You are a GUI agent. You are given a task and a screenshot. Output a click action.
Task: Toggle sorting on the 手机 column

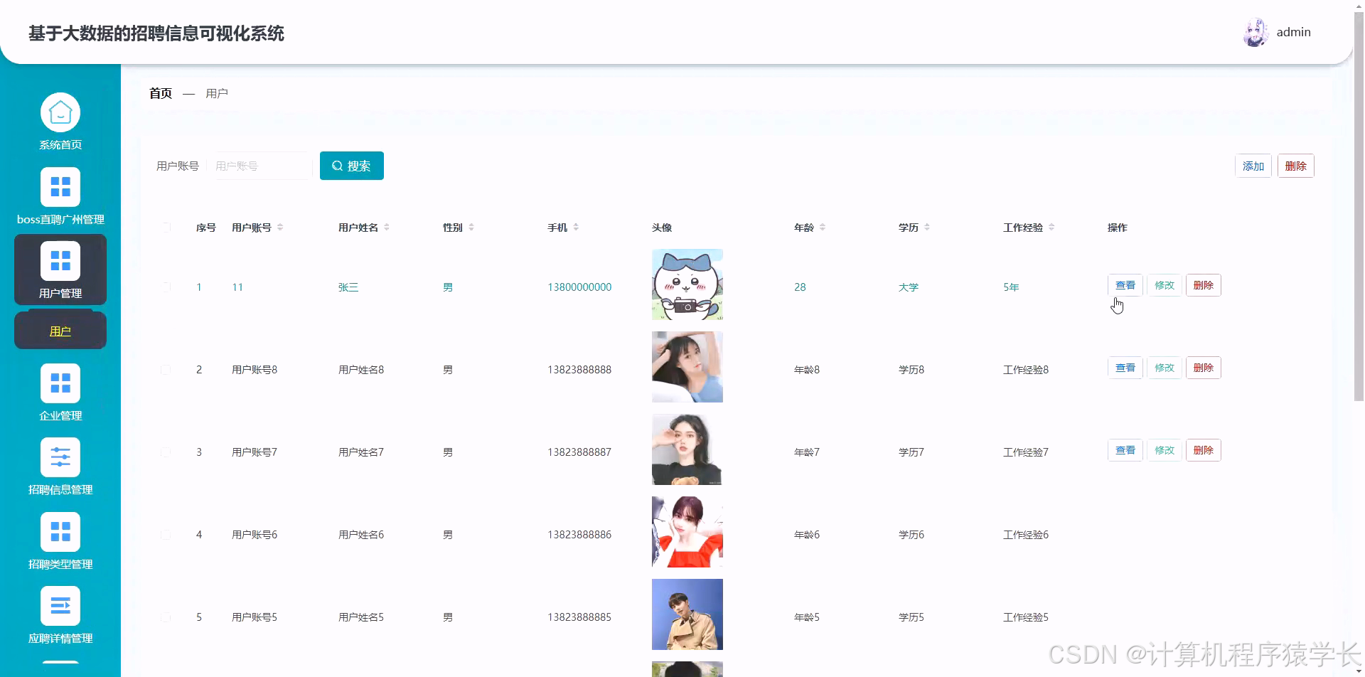pyautogui.click(x=577, y=227)
